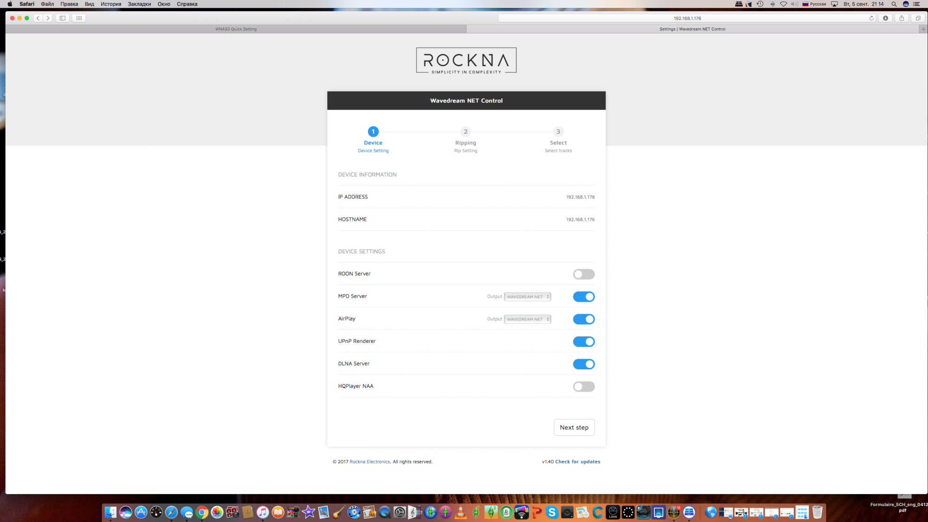Open the Закладки menu
Viewport: 928px width, 522px height.
click(x=139, y=4)
